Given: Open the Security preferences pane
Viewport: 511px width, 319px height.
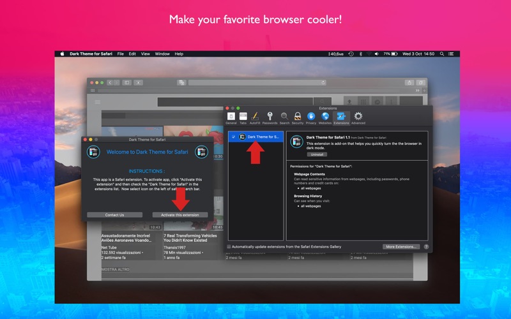Looking at the screenshot, I should coord(298,118).
